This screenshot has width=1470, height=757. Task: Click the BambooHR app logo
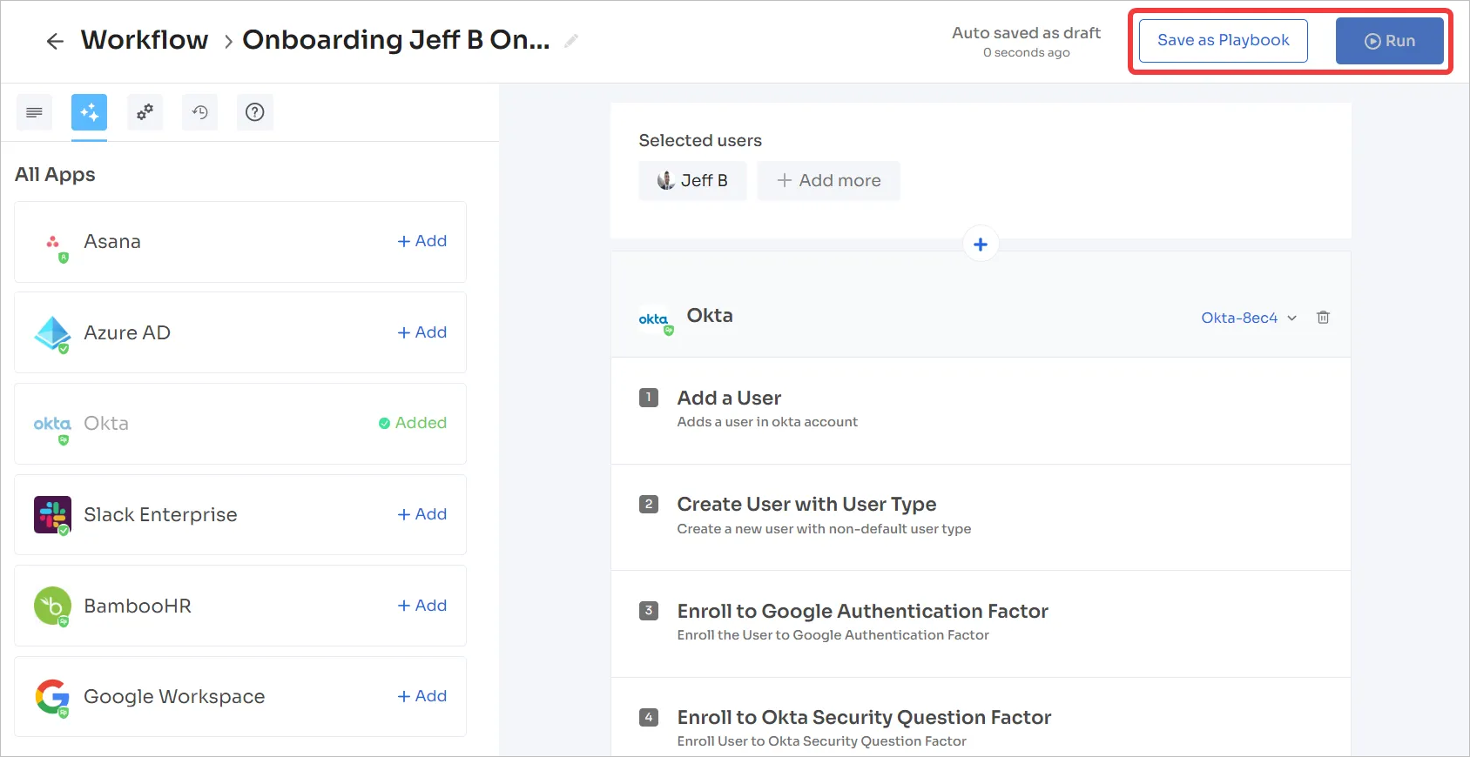pos(52,606)
